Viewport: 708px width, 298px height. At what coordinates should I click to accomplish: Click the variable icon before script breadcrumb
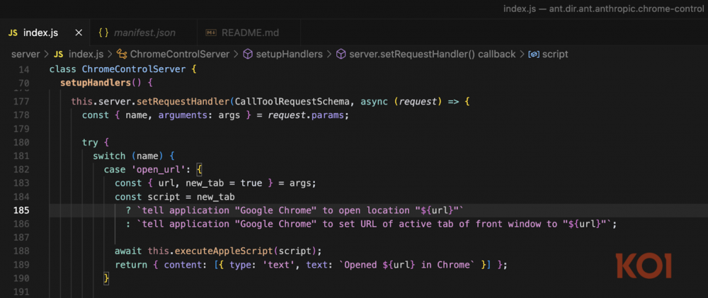pos(534,54)
